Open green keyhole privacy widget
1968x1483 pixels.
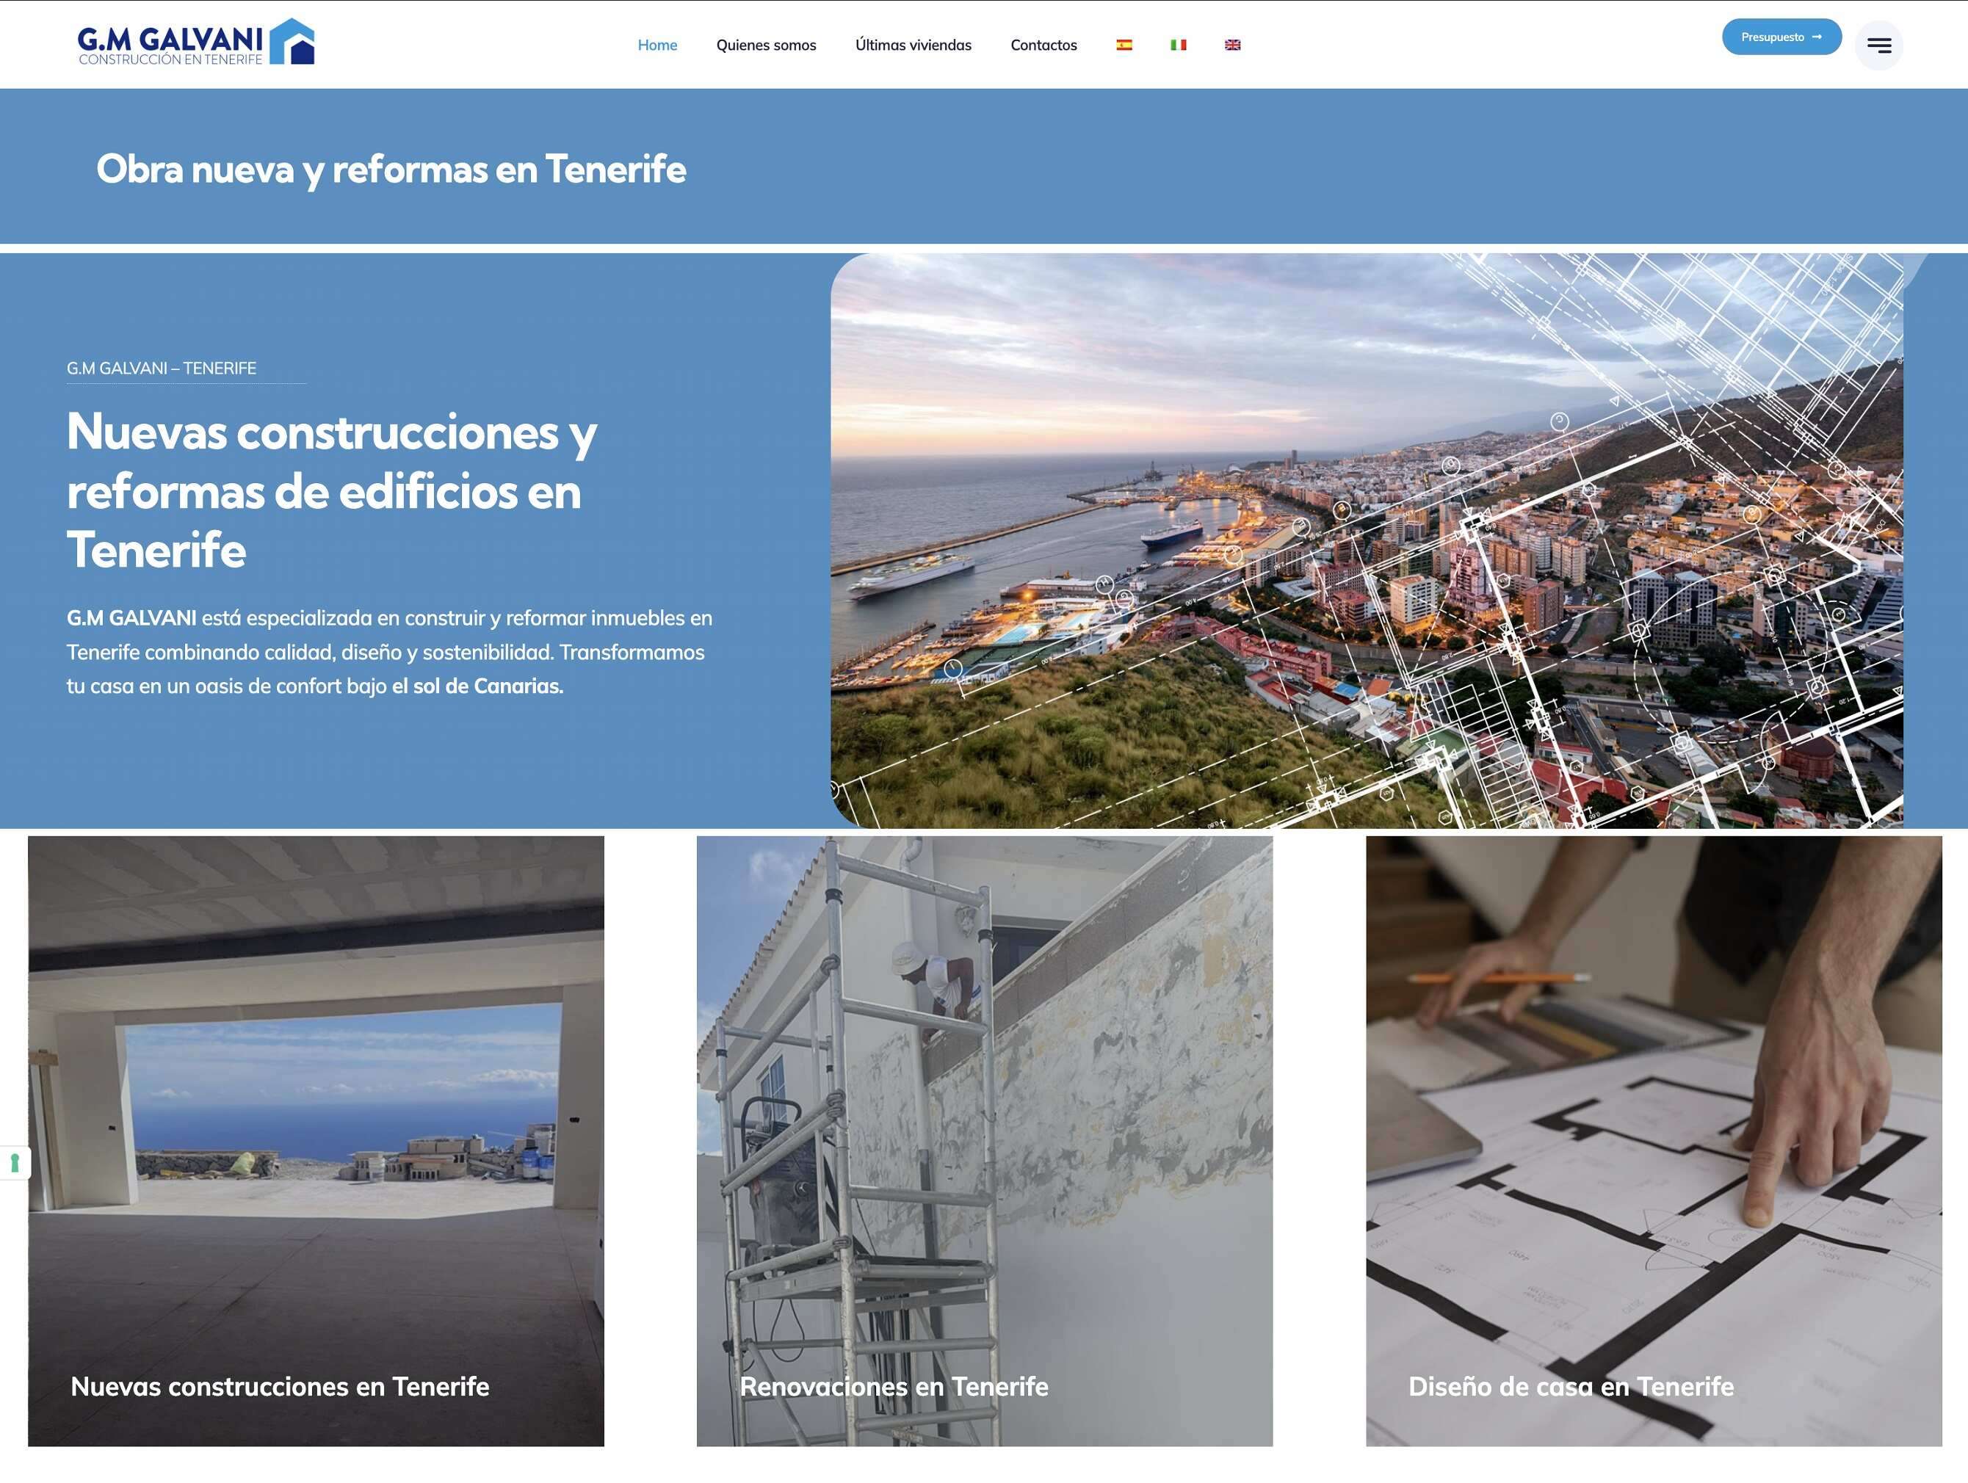coord(14,1163)
